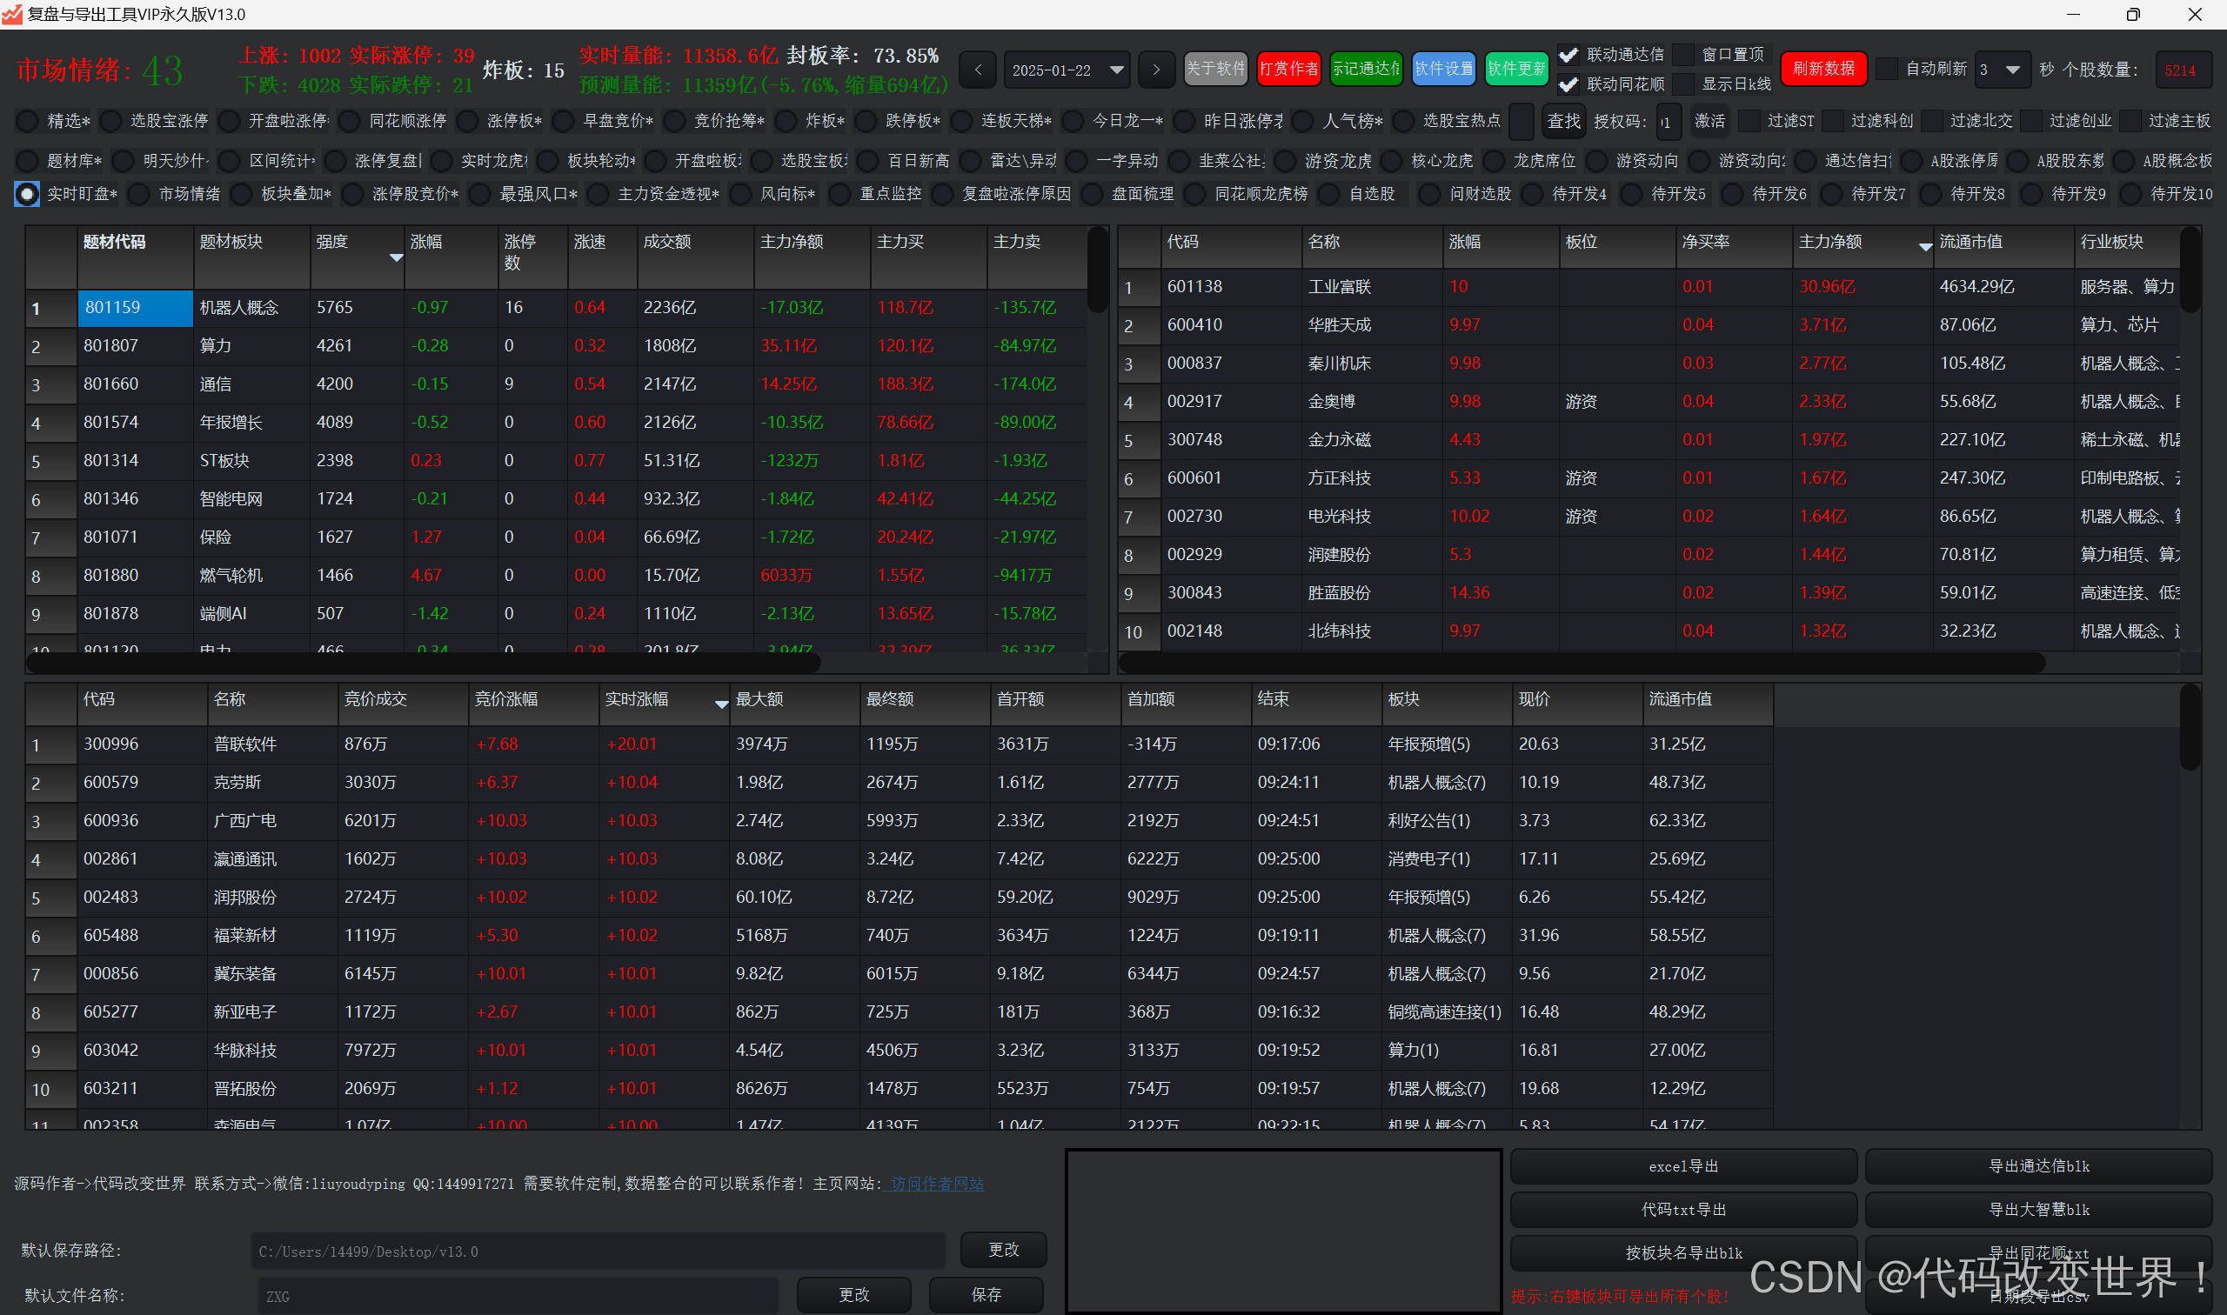The height and width of the screenshot is (1315, 2227).
Task: Open the 访问作者网站 link
Action: pyautogui.click(x=936, y=1184)
